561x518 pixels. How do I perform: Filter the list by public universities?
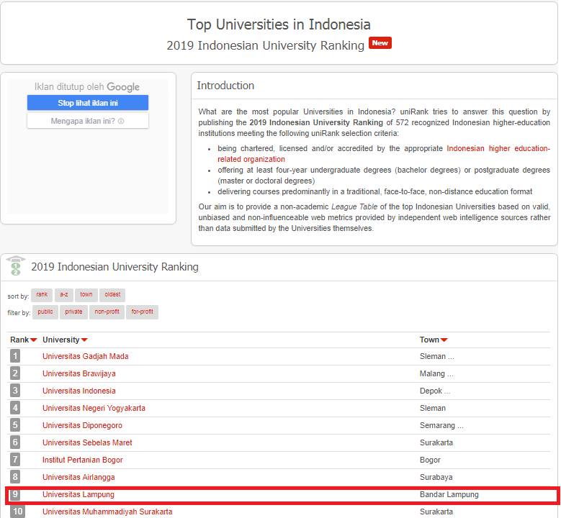[45, 312]
